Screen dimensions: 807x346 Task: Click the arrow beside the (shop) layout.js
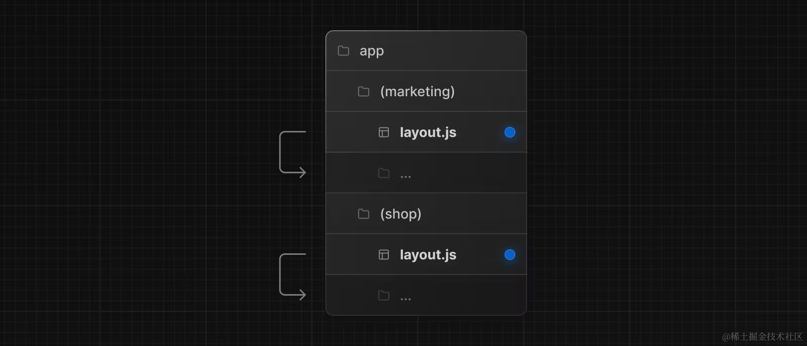point(292,276)
